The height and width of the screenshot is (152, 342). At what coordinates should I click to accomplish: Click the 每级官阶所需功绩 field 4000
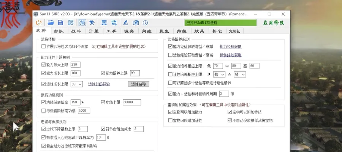tap(84, 111)
